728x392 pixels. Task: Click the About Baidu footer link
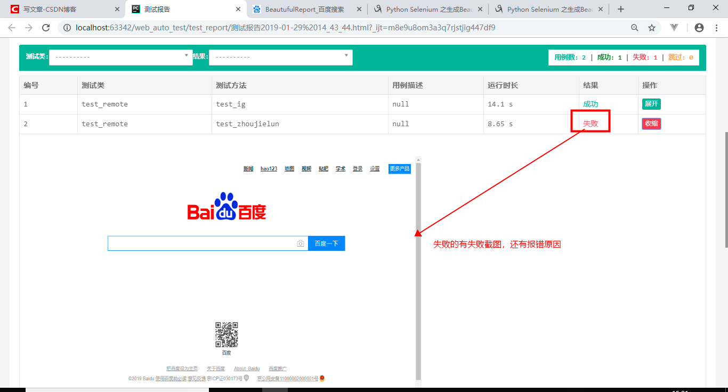[x=247, y=369]
